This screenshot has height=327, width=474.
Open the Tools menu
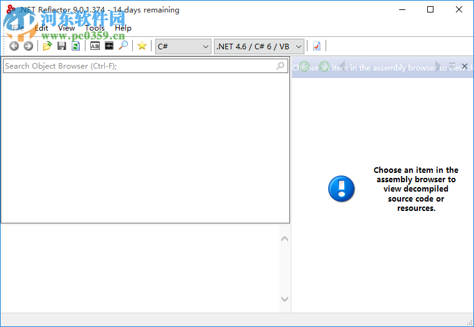click(95, 28)
